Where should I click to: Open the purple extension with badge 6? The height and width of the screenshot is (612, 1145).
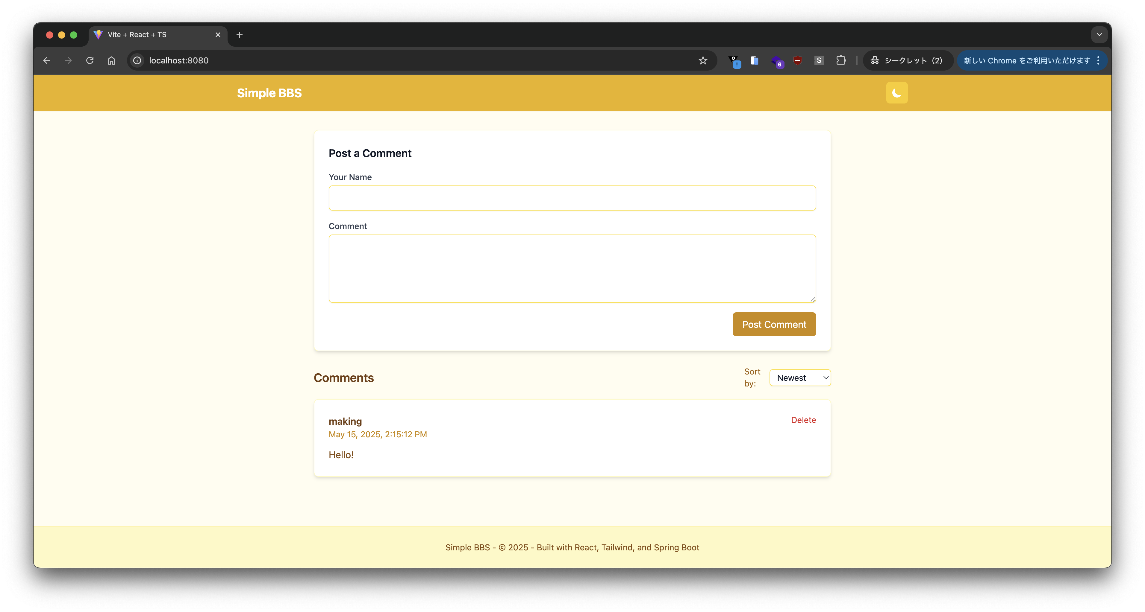pyautogui.click(x=776, y=61)
